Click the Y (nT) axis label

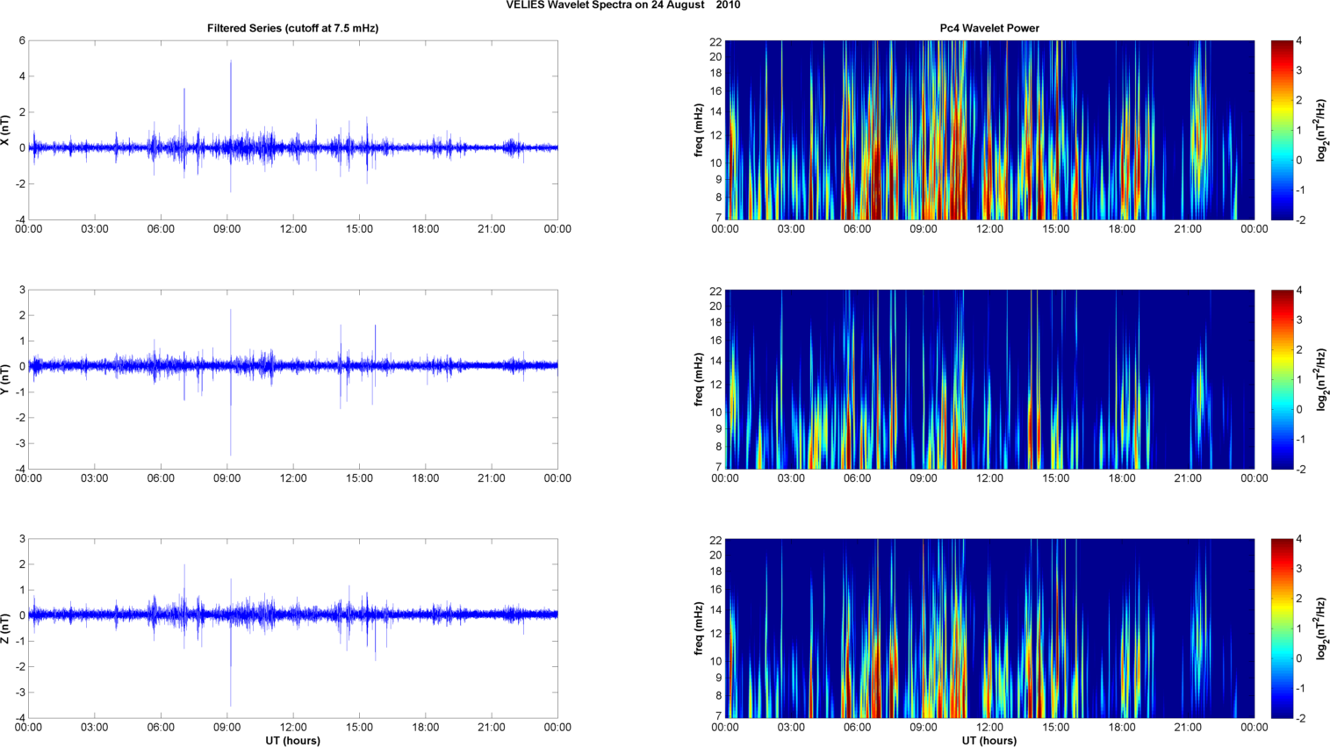tap(5, 379)
